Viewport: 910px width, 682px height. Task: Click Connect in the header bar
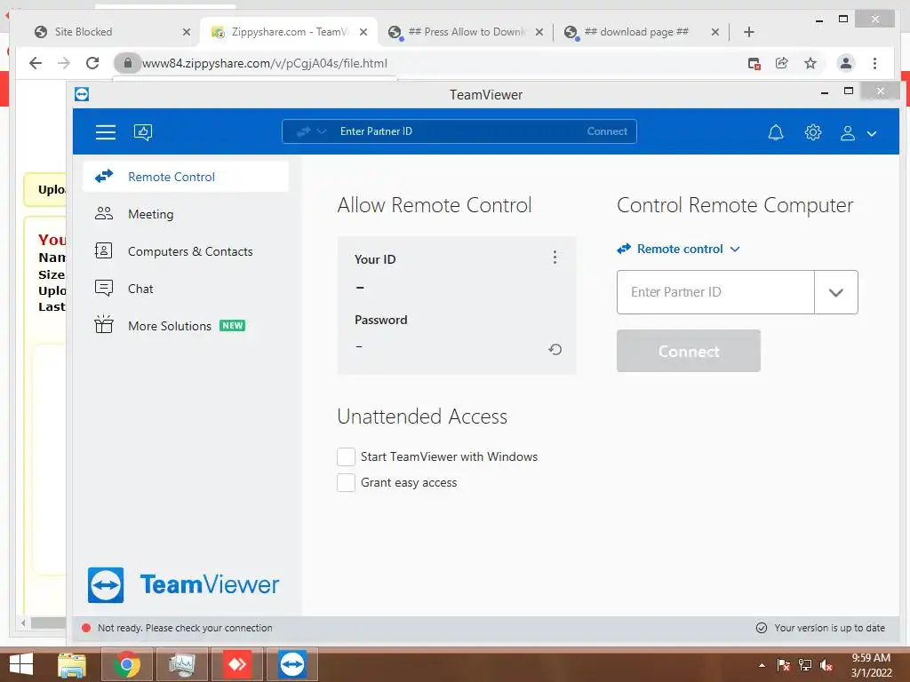(x=607, y=131)
